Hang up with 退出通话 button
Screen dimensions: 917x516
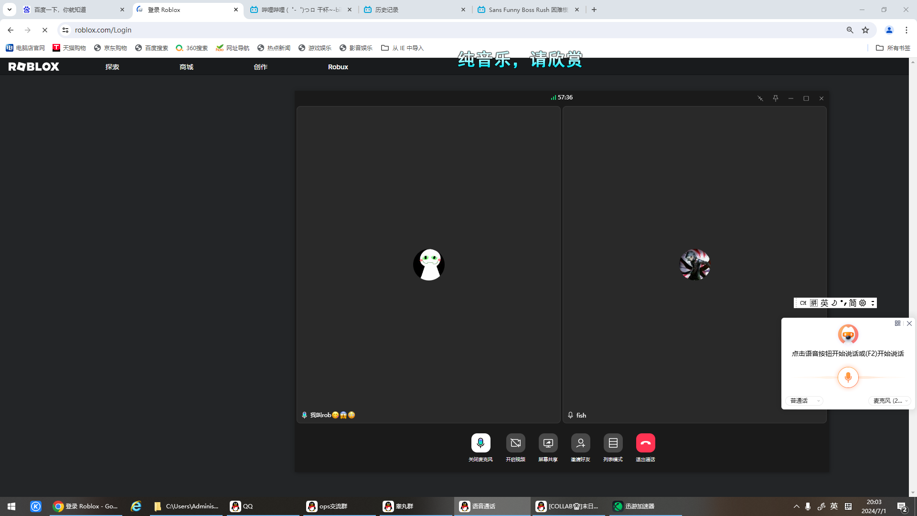tap(645, 443)
